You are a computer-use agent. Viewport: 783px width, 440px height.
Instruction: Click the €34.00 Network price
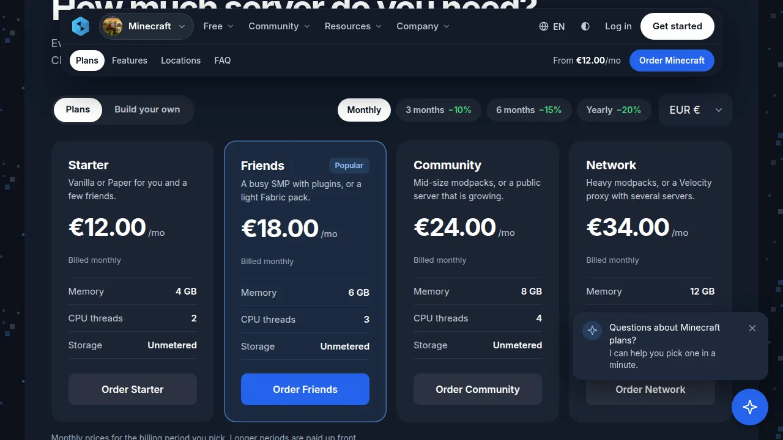[628, 227]
